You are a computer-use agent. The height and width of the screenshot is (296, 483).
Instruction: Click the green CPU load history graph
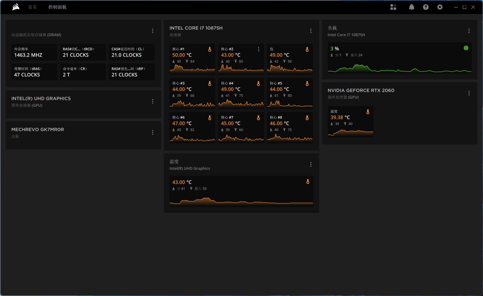click(399, 68)
